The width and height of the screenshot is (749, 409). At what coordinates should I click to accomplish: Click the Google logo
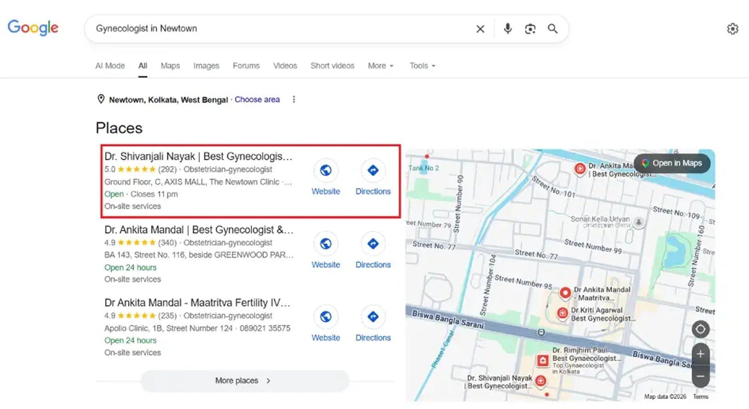coord(33,28)
